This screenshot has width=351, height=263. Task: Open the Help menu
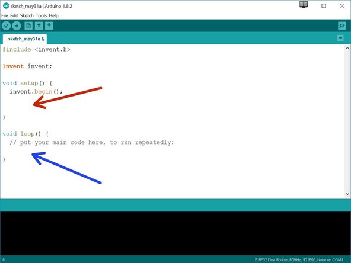54,15
